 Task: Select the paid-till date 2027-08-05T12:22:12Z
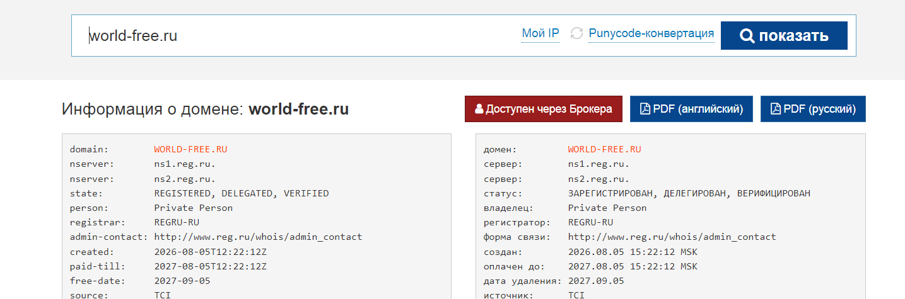pyautogui.click(x=210, y=266)
